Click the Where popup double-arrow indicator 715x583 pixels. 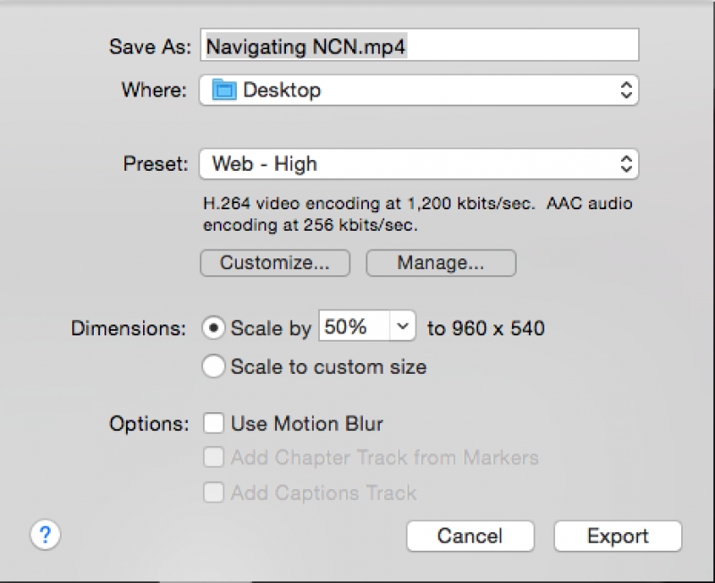[x=627, y=89]
